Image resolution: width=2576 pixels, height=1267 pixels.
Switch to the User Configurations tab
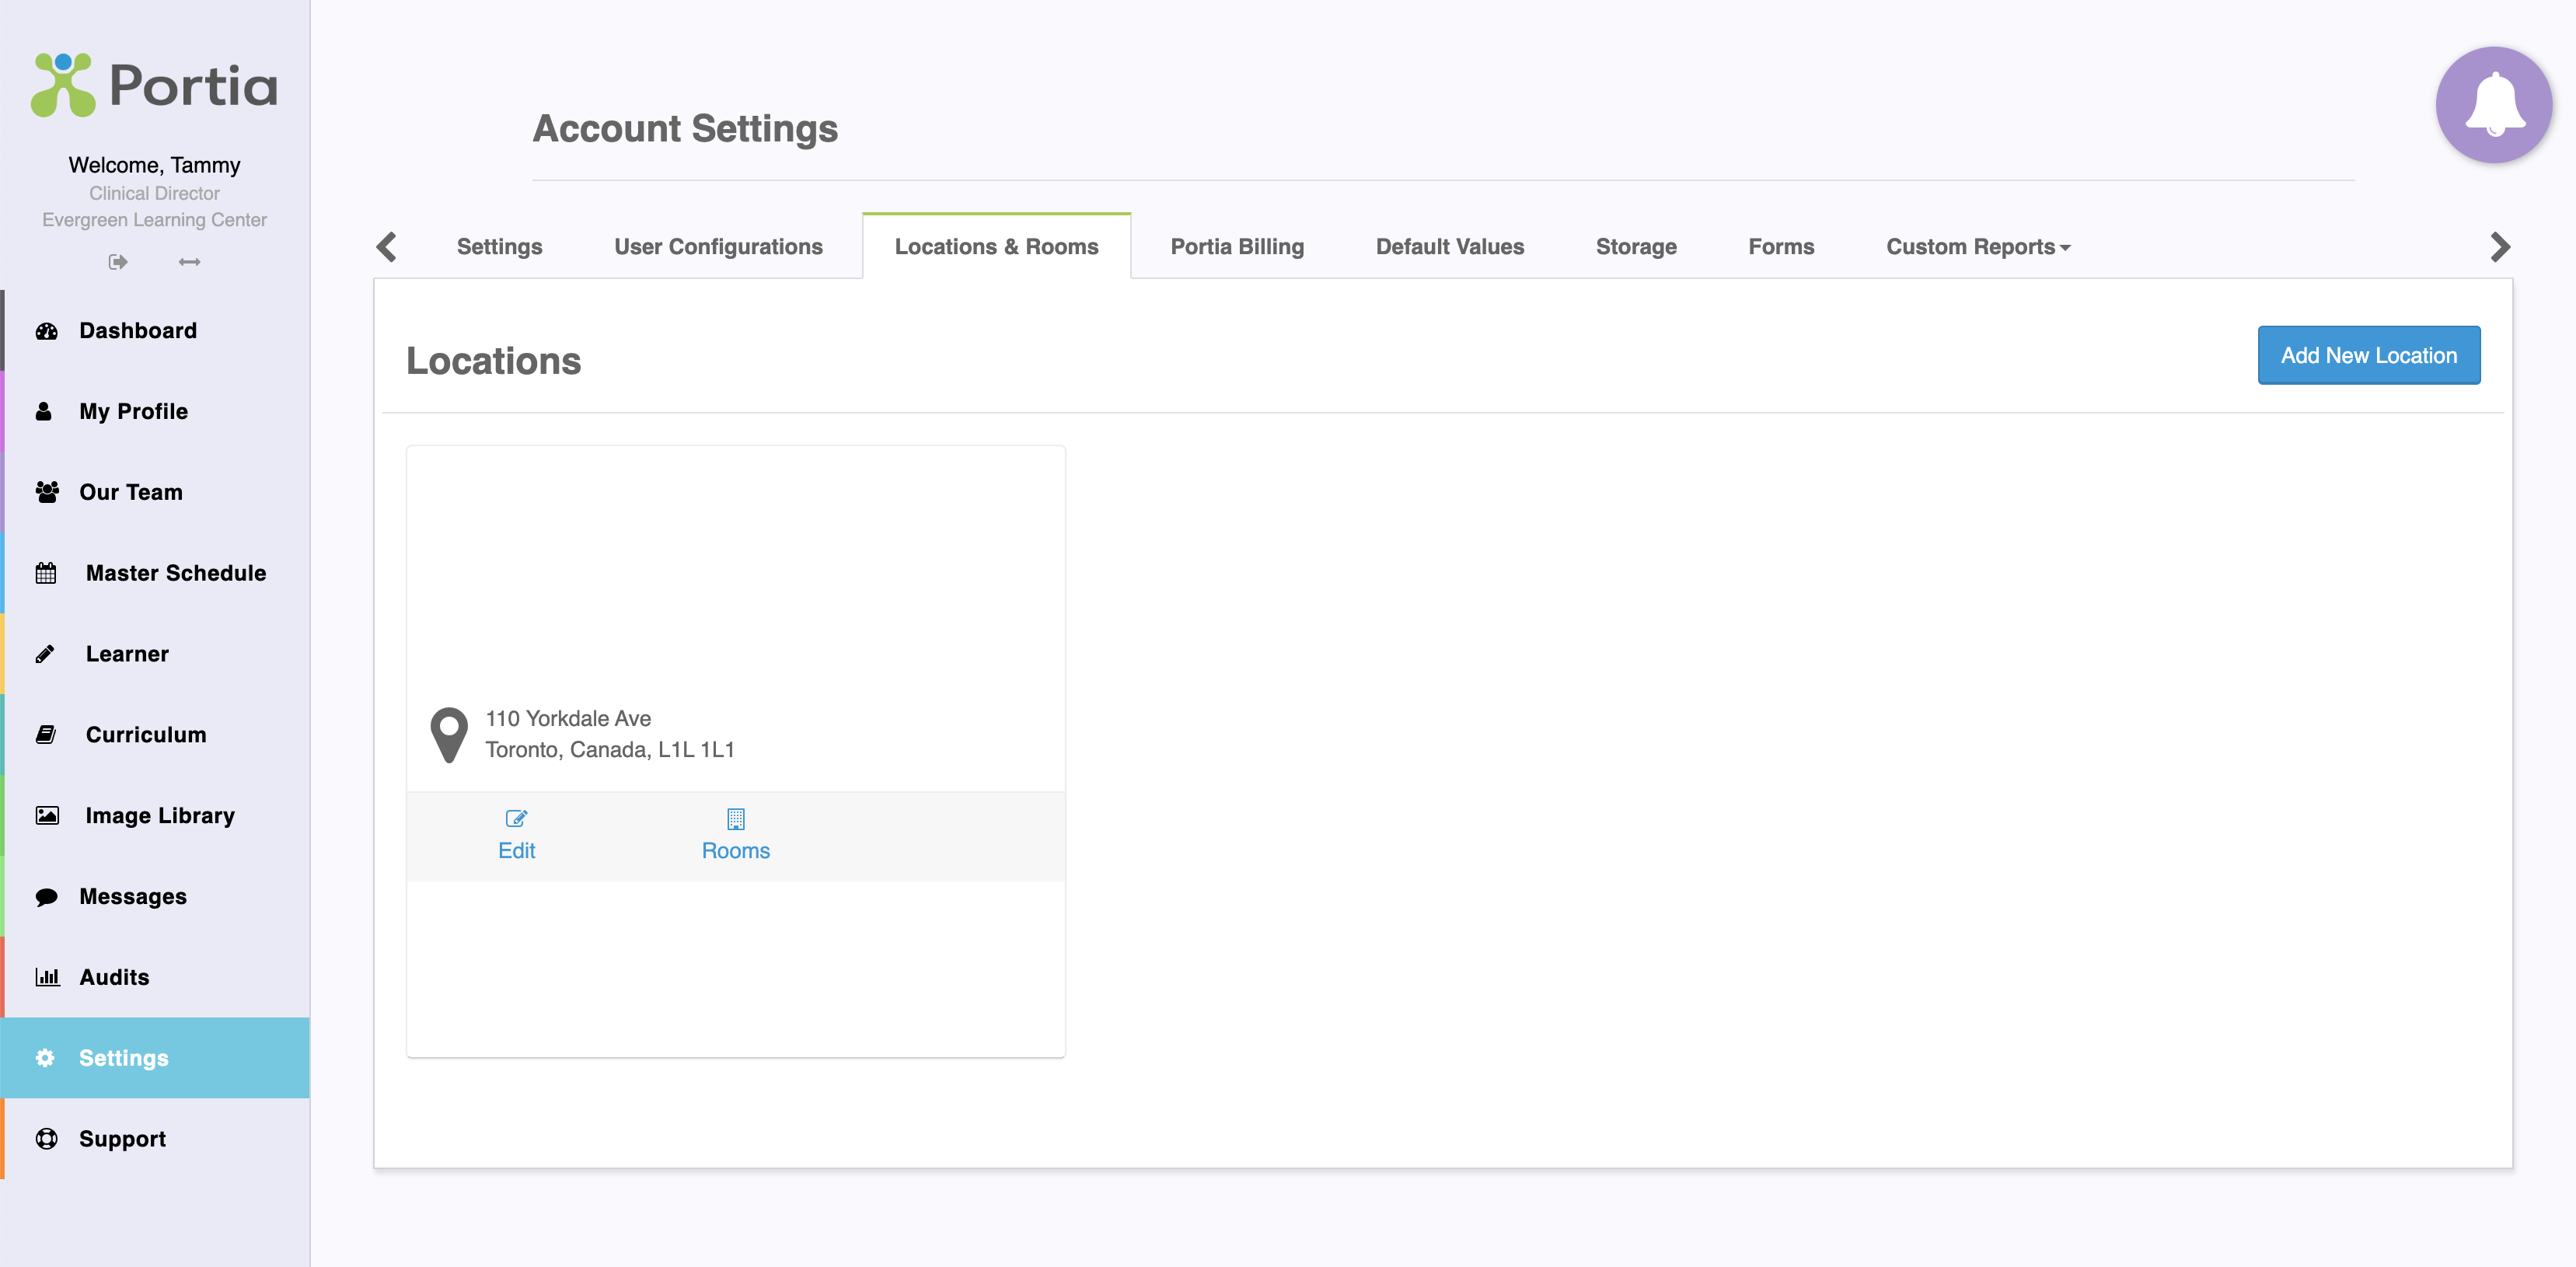(718, 247)
